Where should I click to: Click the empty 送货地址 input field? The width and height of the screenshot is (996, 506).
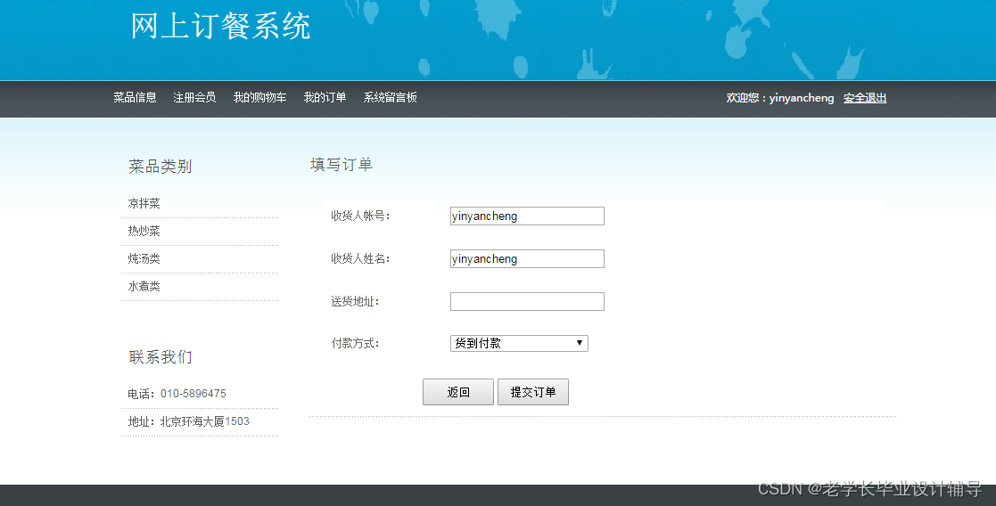coord(527,302)
